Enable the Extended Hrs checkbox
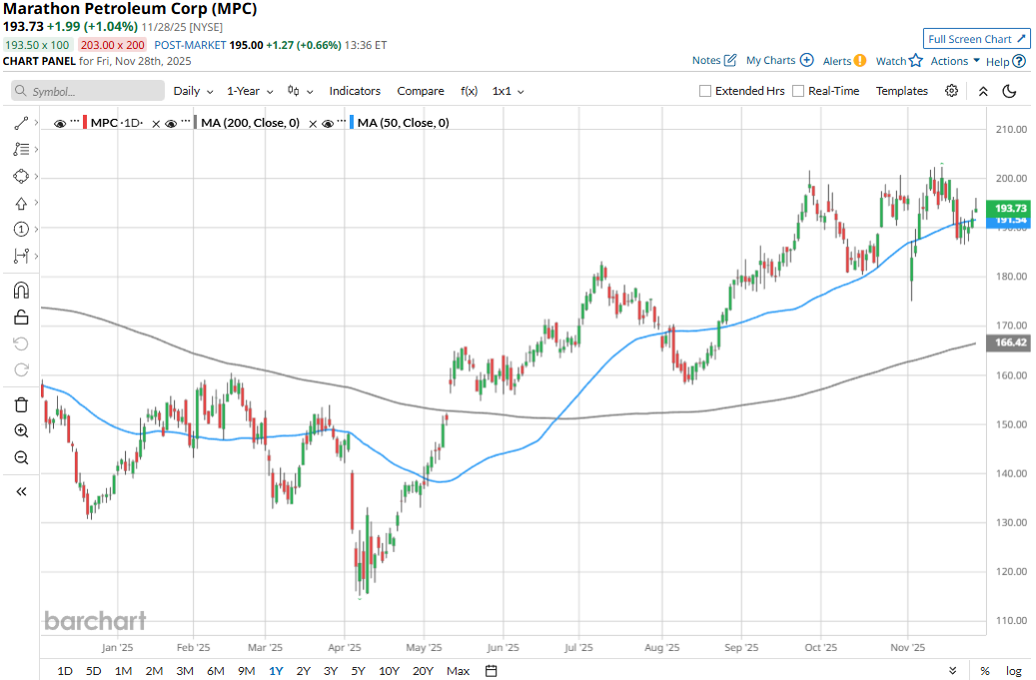This screenshot has width=1036, height=680. click(705, 91)
